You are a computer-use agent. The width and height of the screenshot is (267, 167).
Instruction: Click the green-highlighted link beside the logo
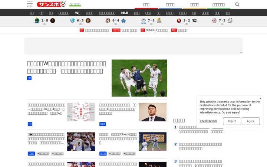click(75, 5)
